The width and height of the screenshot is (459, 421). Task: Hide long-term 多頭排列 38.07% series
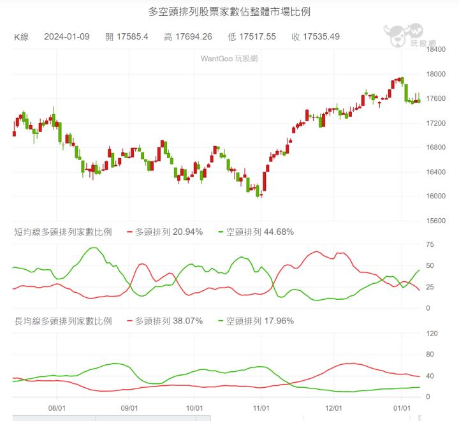(169, 321)
